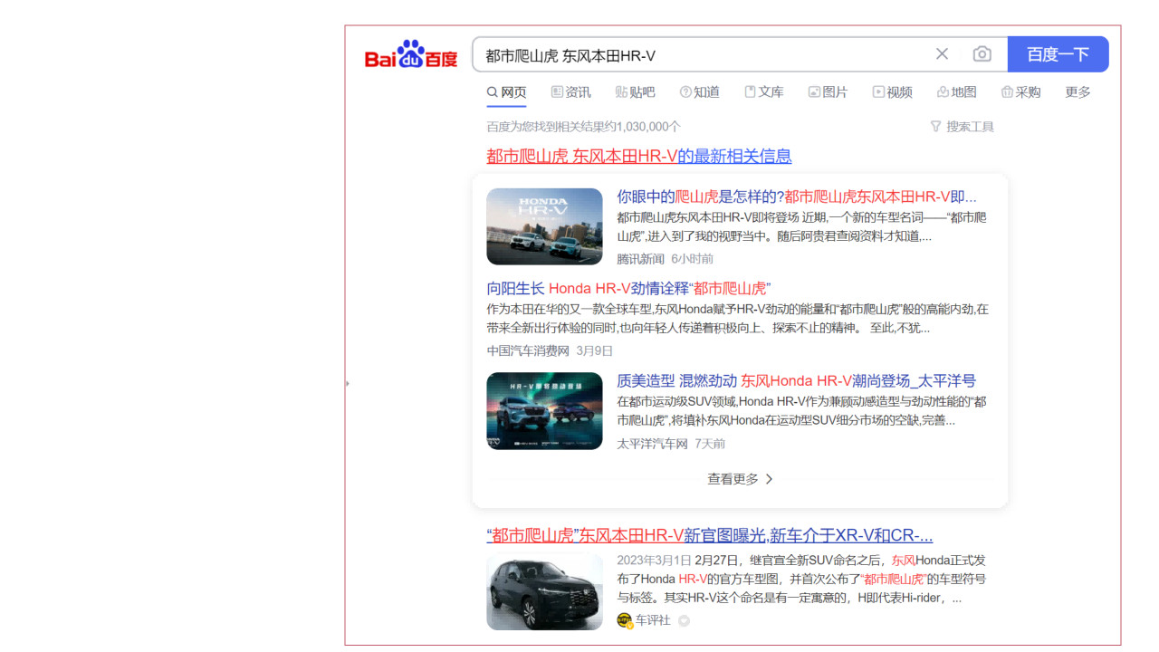
Task: Clear the search box with X icon
Action: (x=942, y=54)
